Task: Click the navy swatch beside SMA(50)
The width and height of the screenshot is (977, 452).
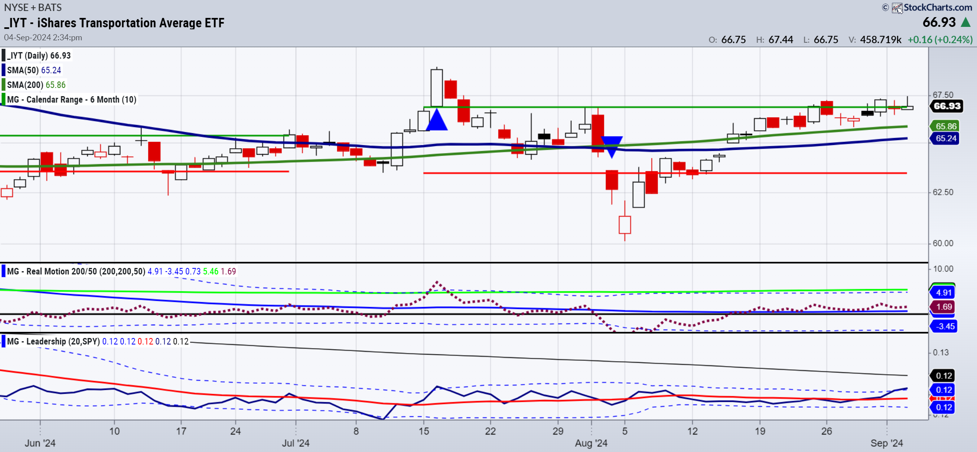Action: click(4, 70)
